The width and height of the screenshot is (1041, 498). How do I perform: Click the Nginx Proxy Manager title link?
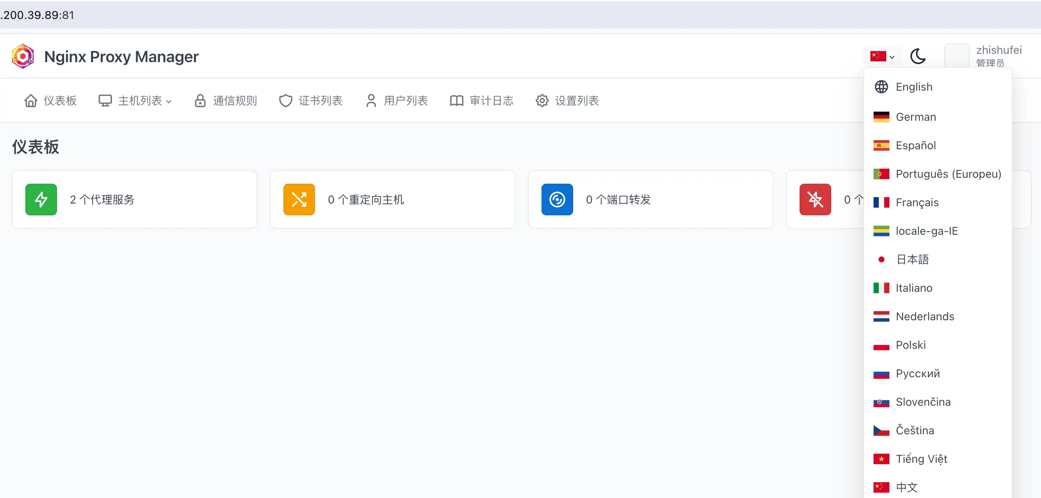point(121,57)
